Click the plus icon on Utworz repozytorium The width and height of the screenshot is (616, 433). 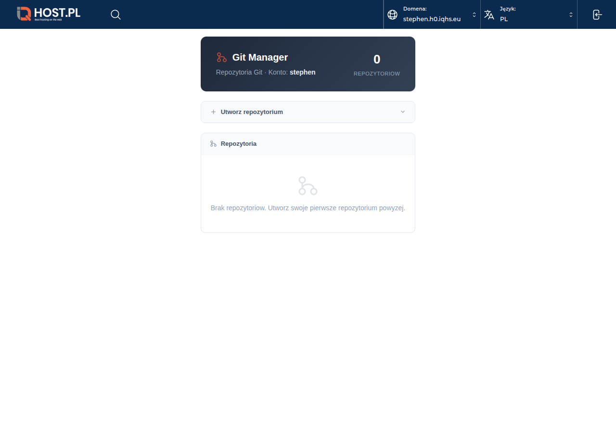tap(213, 112)
